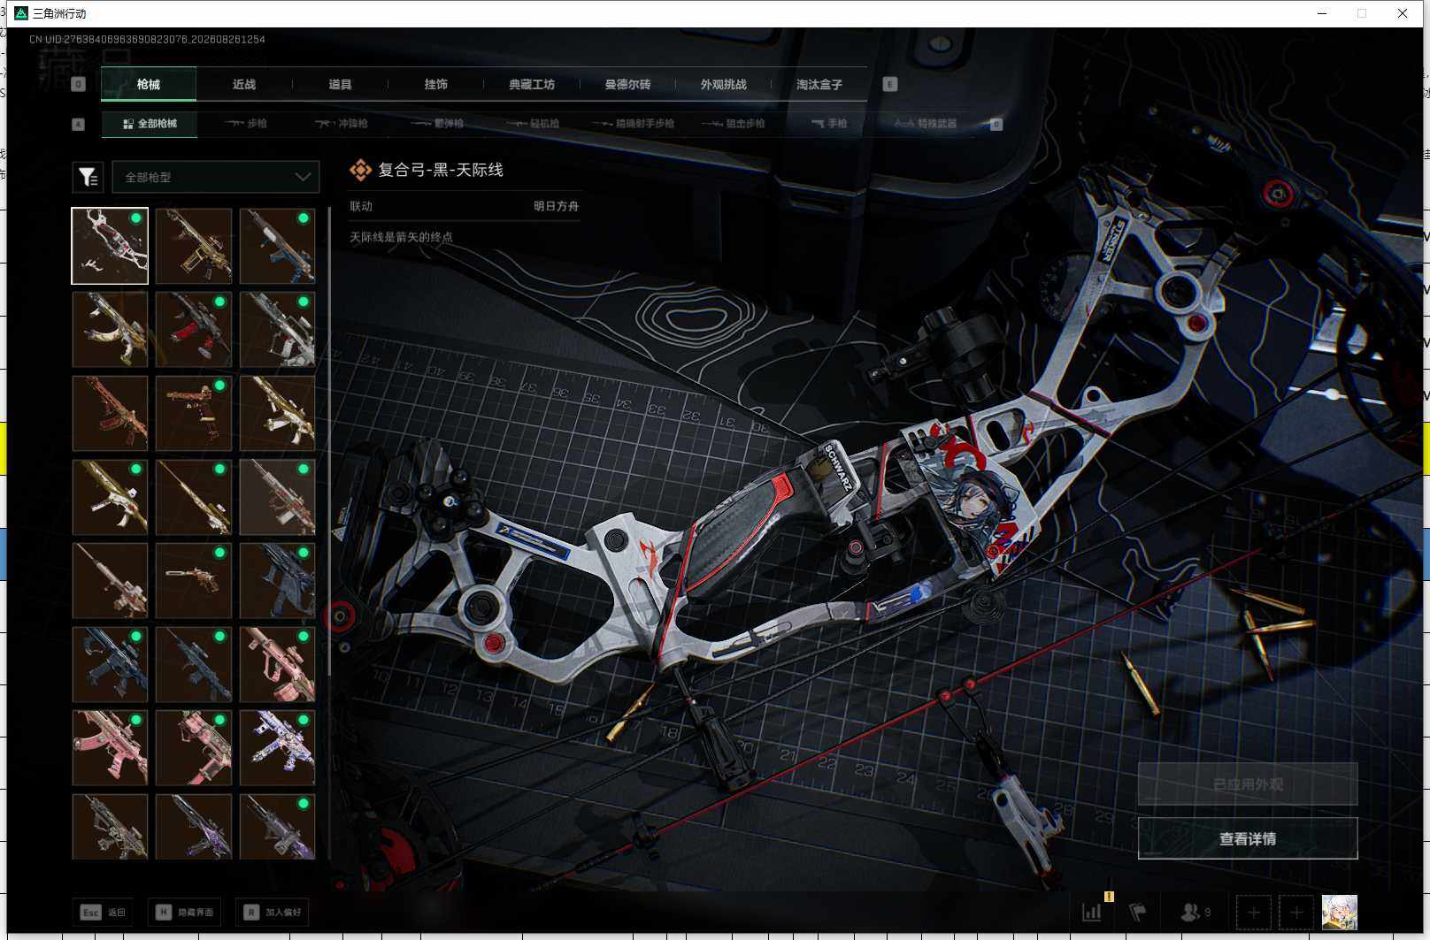The image size is (1430, 940).
Task: Switch to the 枪械 tab
Action: (149, 84)
